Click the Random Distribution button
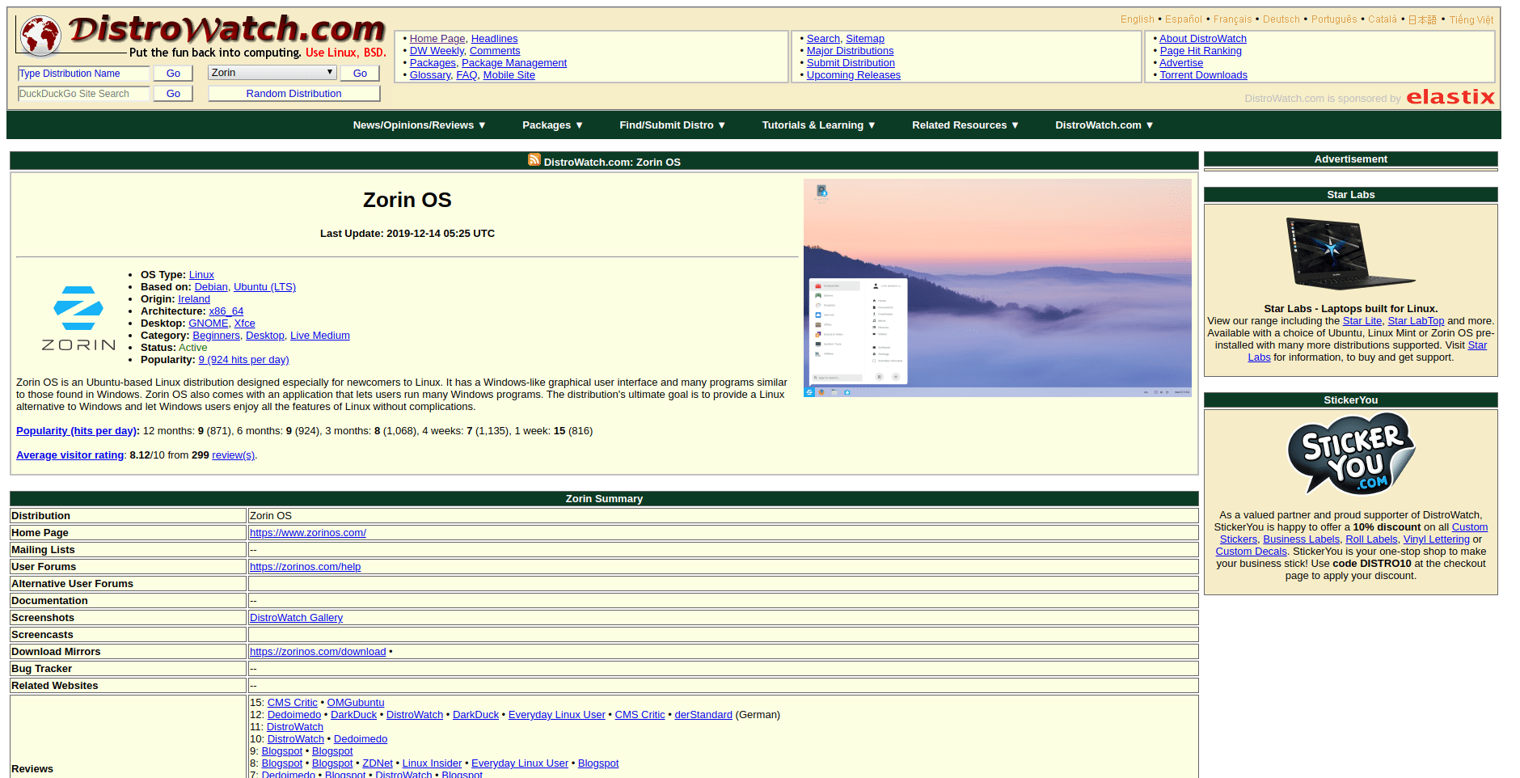 [293, 93]
